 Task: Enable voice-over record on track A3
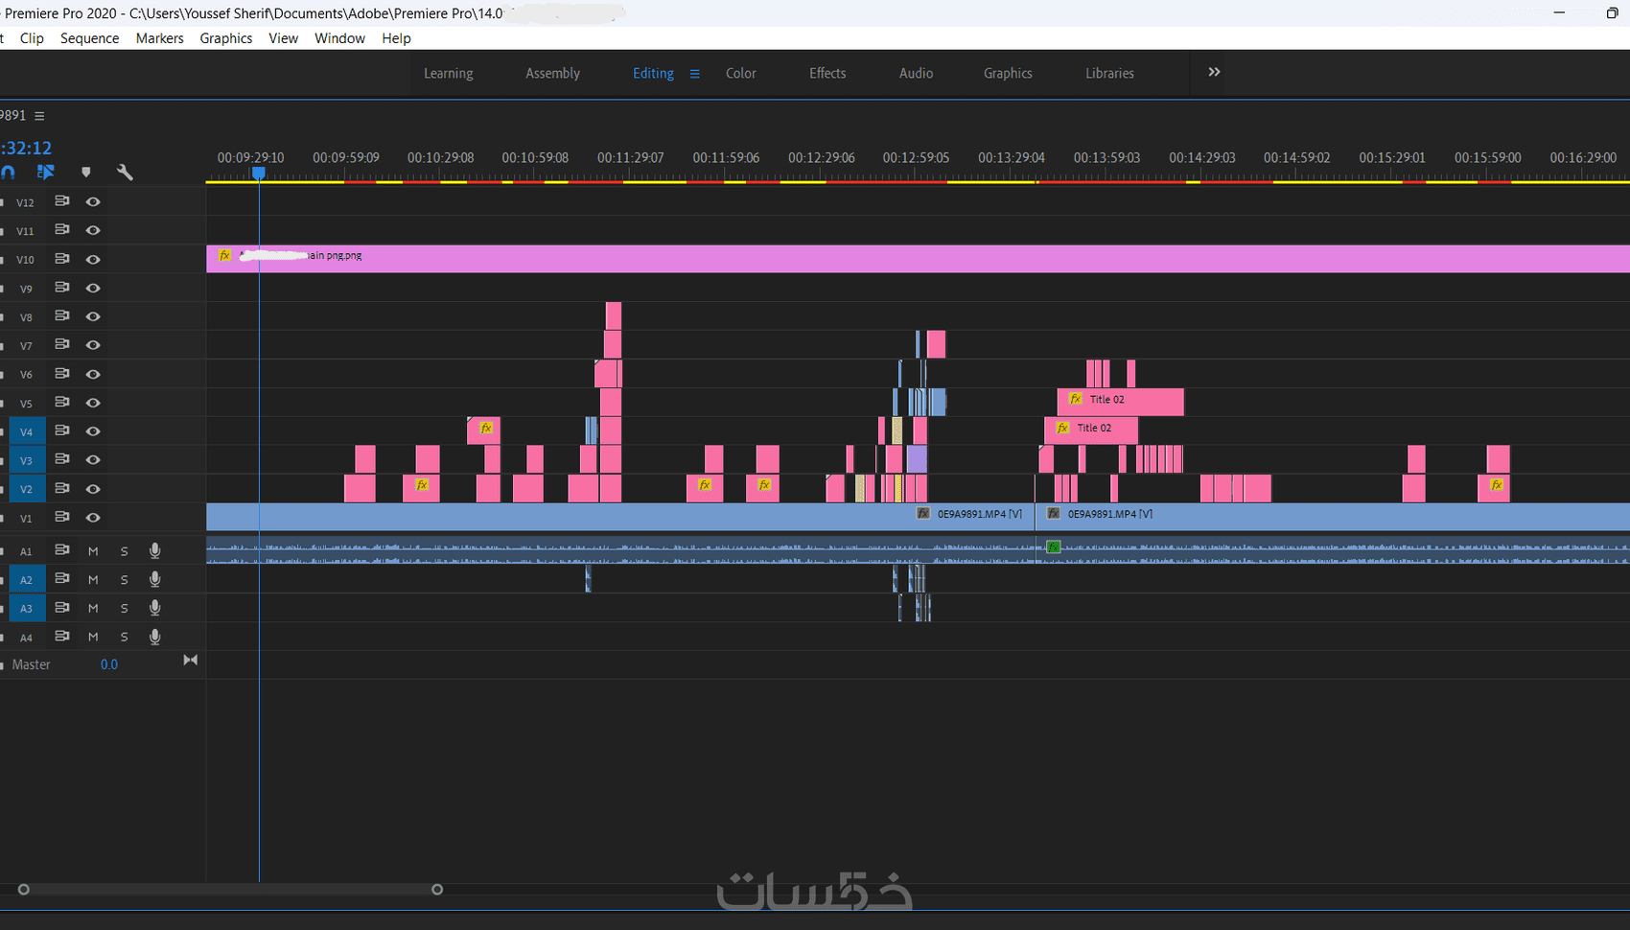click(154, 608)
